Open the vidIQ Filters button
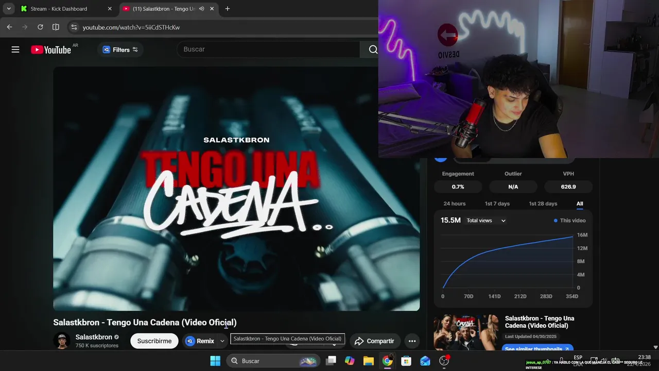 tap(120, 49)
